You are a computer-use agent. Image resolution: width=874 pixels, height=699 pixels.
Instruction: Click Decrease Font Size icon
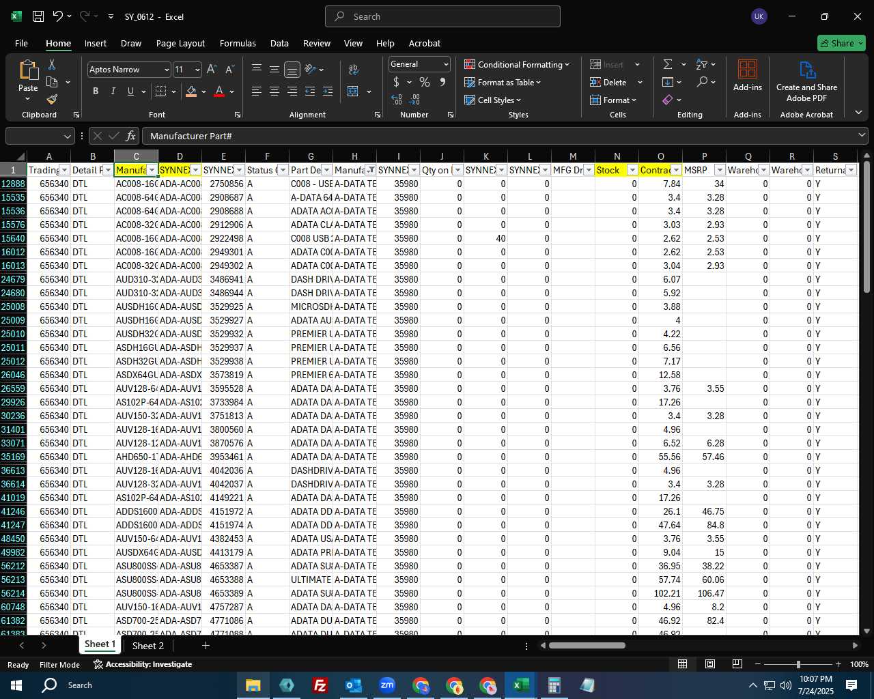click(229, 70)
